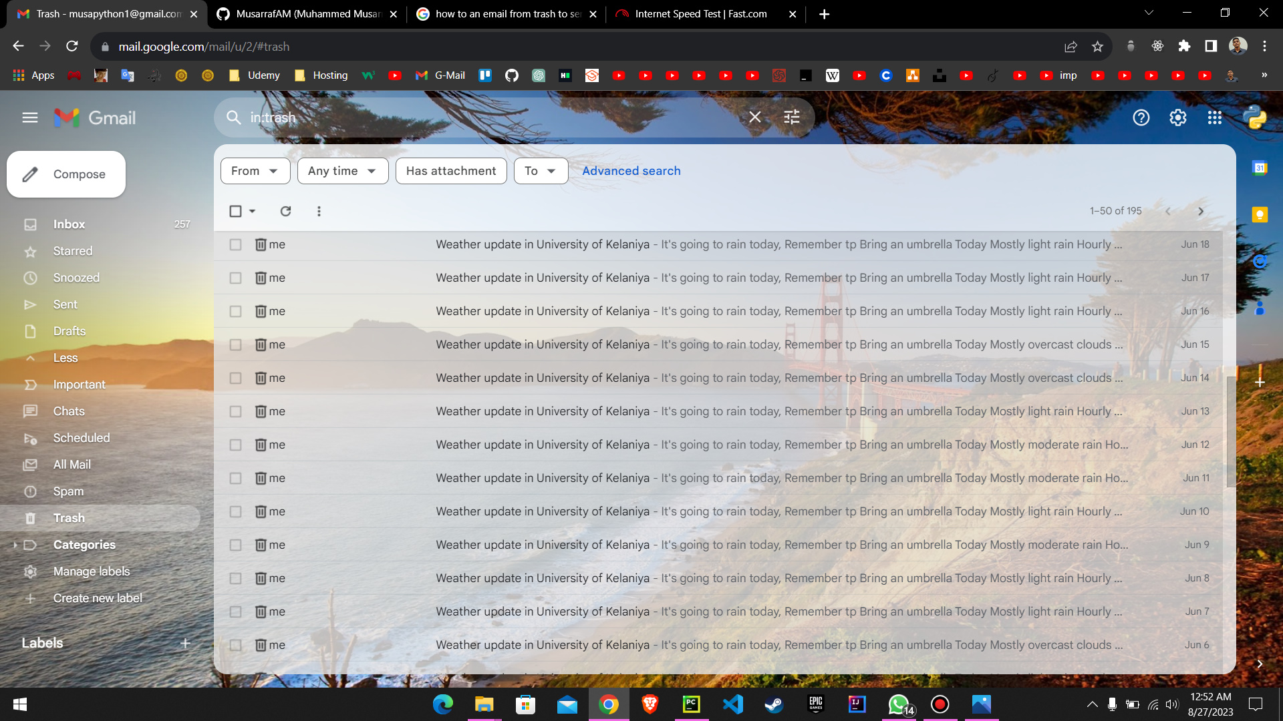The image size is (1283, 721).
Task: Open Google Keep in the side panel
Action: click(1260, 214)
